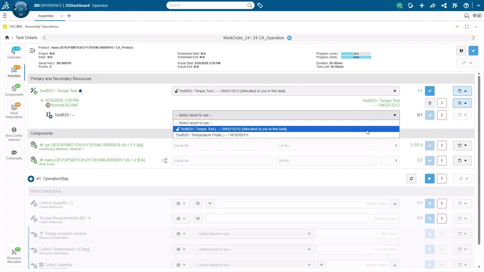Flag an issue on the Bike Screw component
Viewport: 484px width, 272px height.
pyautogui.click(x=442, y=161)
